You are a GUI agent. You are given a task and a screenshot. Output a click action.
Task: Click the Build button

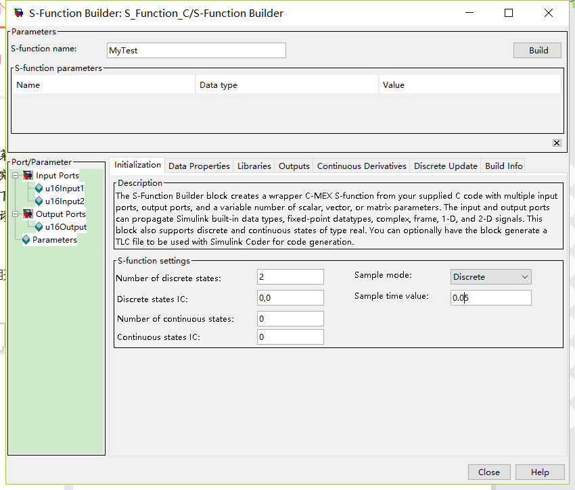[x=537, y=51]
